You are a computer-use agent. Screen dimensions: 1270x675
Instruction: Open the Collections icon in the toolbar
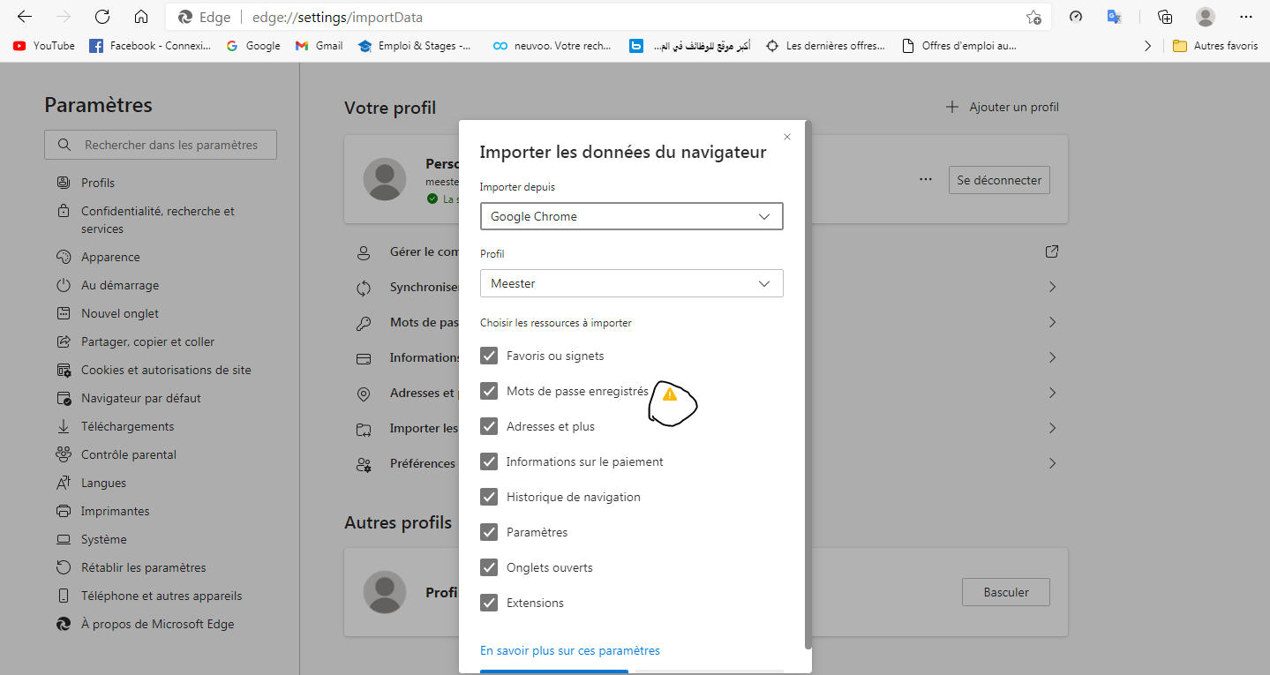(1165, 17)
